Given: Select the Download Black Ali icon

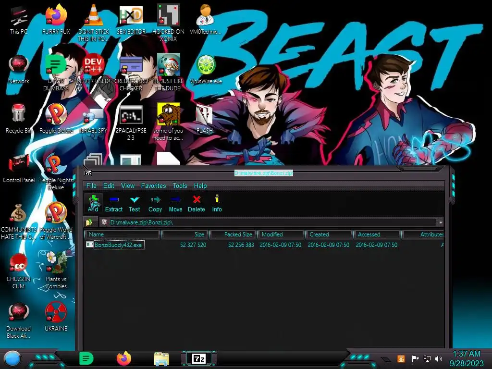Looking at the screenshot, I should coord(19,320).
